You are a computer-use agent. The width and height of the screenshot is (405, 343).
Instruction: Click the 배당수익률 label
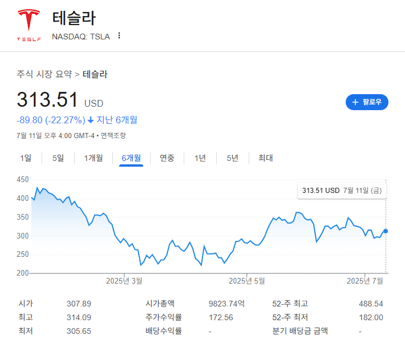click(x=164, y=331)
